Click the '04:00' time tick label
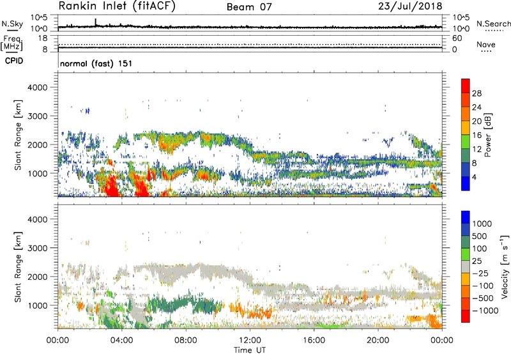The image size is (511, 354). [122, 341]
